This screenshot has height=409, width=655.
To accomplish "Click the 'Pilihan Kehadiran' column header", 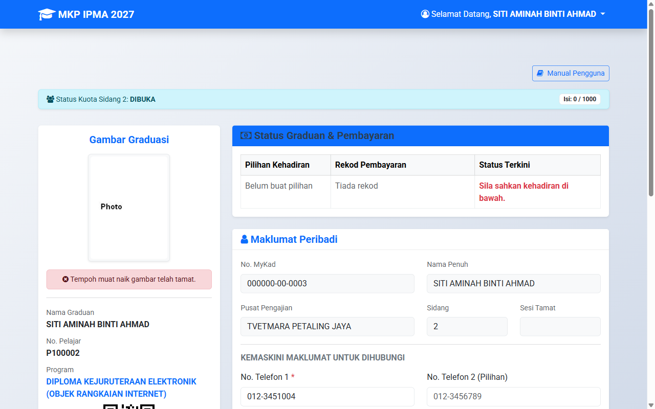I will (286, 165).
